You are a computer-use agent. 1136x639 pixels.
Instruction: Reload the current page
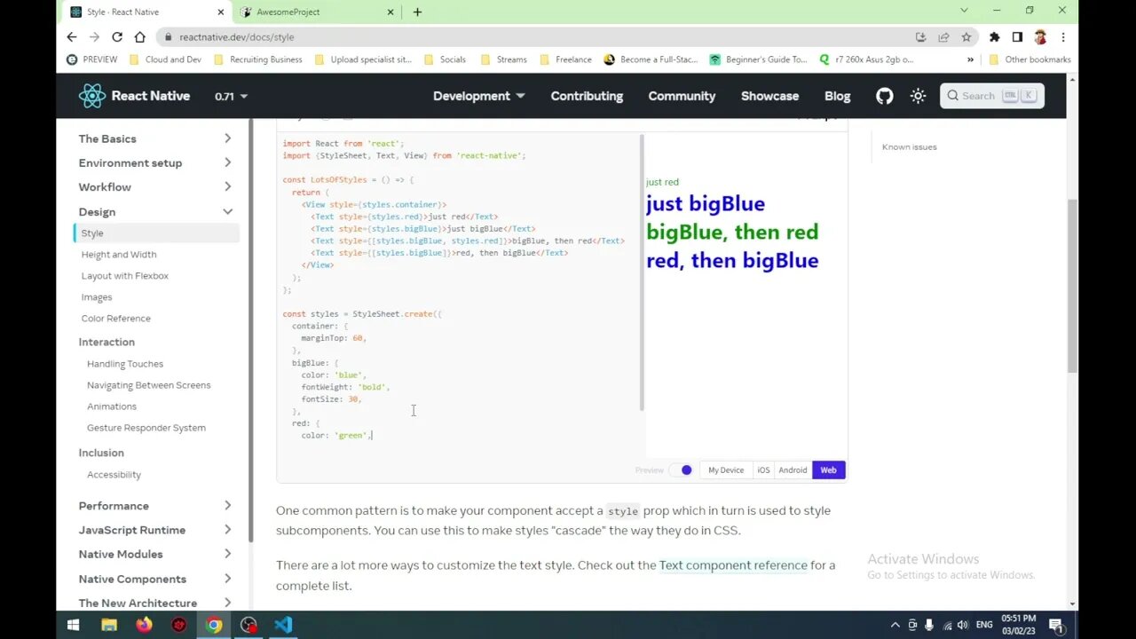click(x=117, y=36)
